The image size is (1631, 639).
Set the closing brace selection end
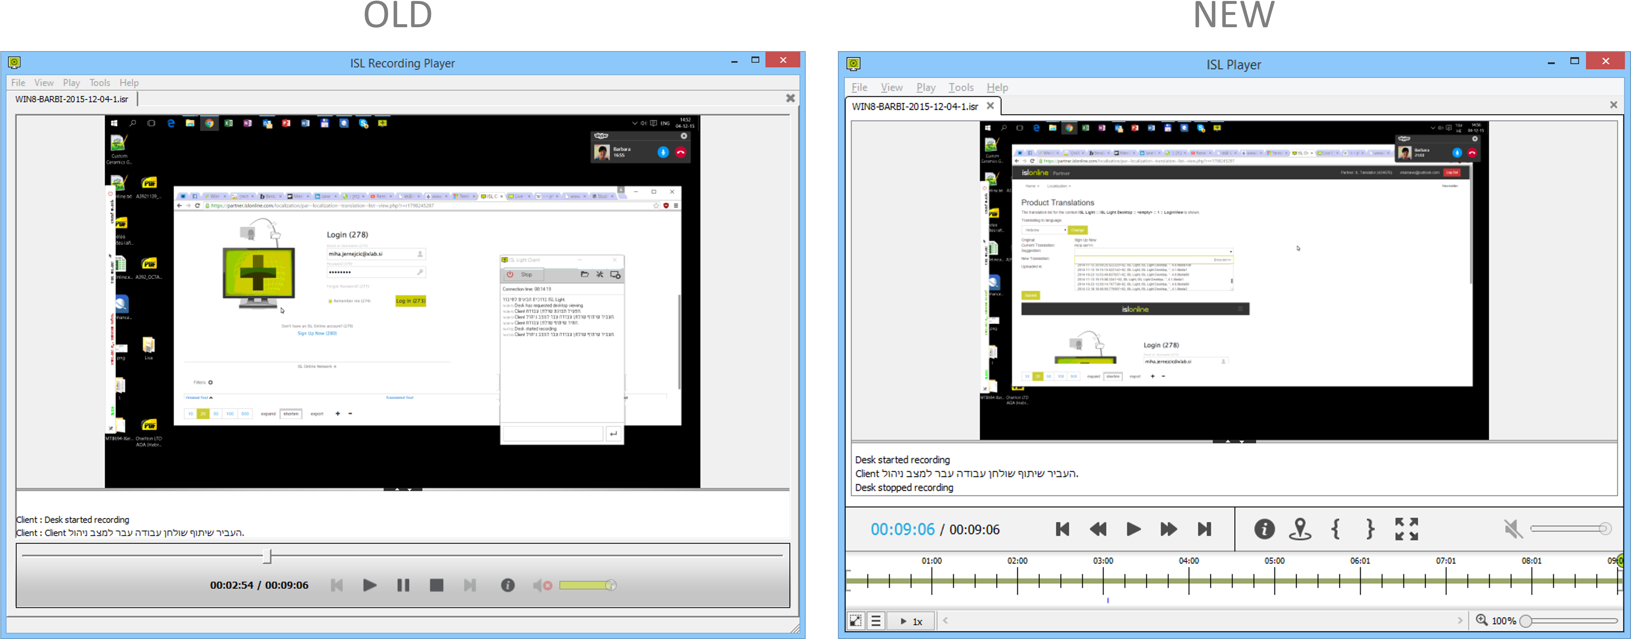(x=1370, y=529)
